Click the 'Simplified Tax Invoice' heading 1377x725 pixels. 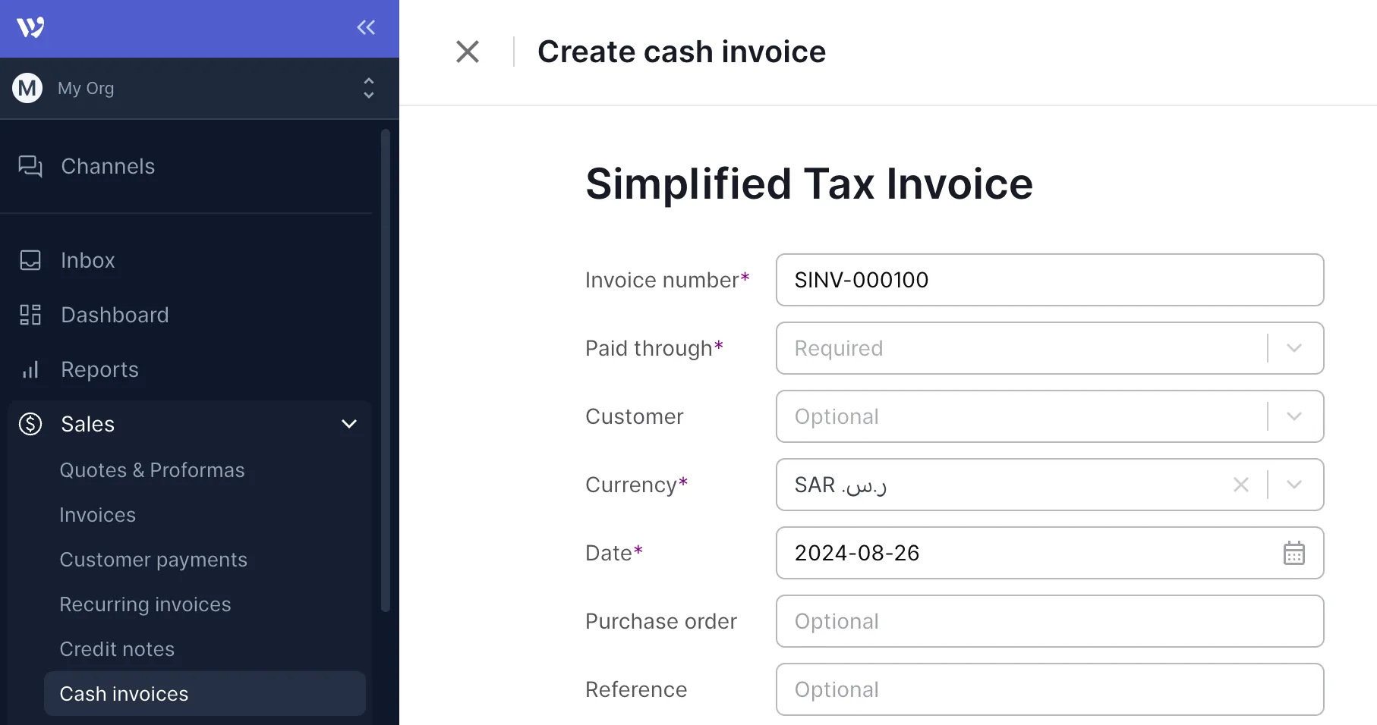click(x=809, y=184)
